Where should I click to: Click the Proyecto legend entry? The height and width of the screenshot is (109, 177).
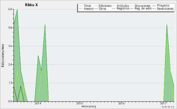pos(161,6)
